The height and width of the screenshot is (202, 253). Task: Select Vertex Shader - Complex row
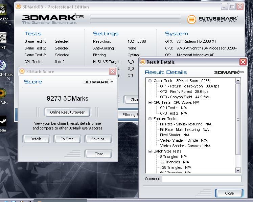(x=185, y=146)
